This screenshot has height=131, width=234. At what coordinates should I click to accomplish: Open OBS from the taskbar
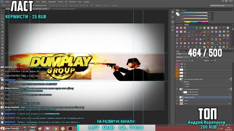click(x=70, y=128)
